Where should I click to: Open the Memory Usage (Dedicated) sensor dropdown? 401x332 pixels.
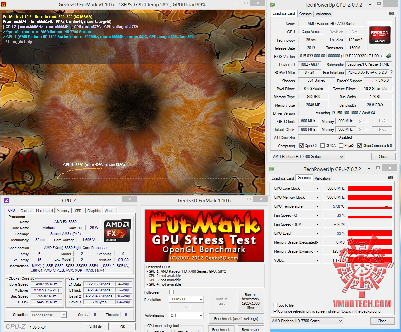(317, 242)
